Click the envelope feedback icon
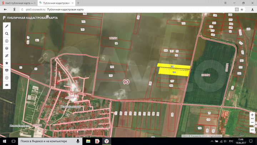Viewport: 257px width, 145px height. 6,85
